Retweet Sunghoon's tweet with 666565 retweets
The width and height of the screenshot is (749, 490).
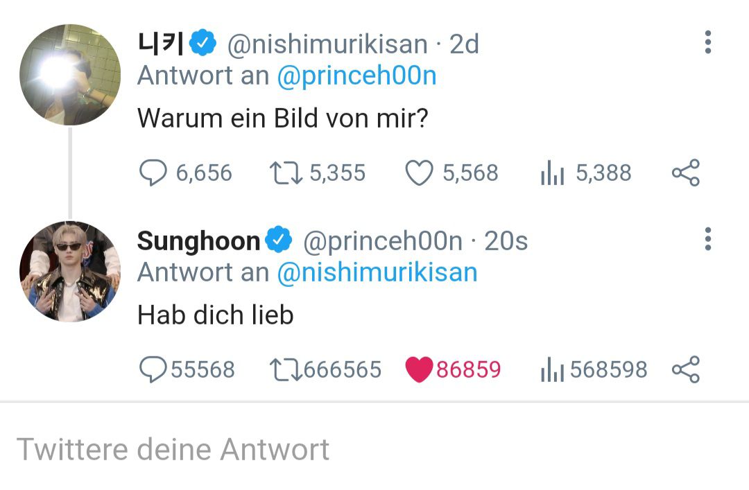[286, 369]
